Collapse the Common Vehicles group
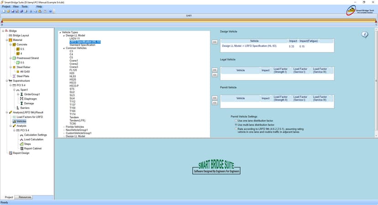Screen dimensions: 378x205 coord(64,48)
